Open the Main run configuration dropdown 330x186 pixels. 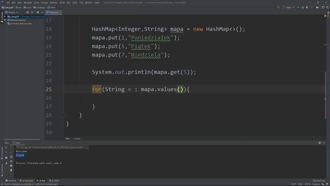(289, 7)
